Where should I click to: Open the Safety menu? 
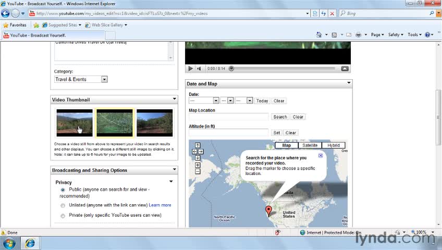coord(396,34)
